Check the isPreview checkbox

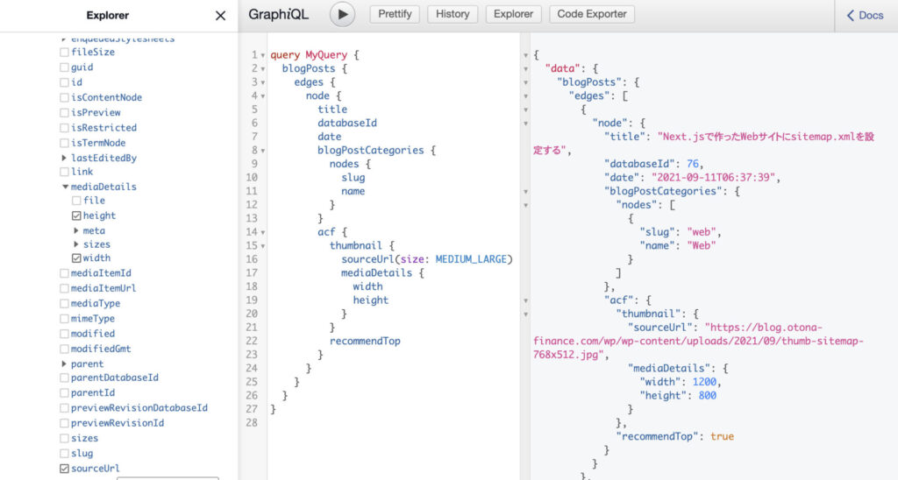pyautogui.click(x=64, y=113)
